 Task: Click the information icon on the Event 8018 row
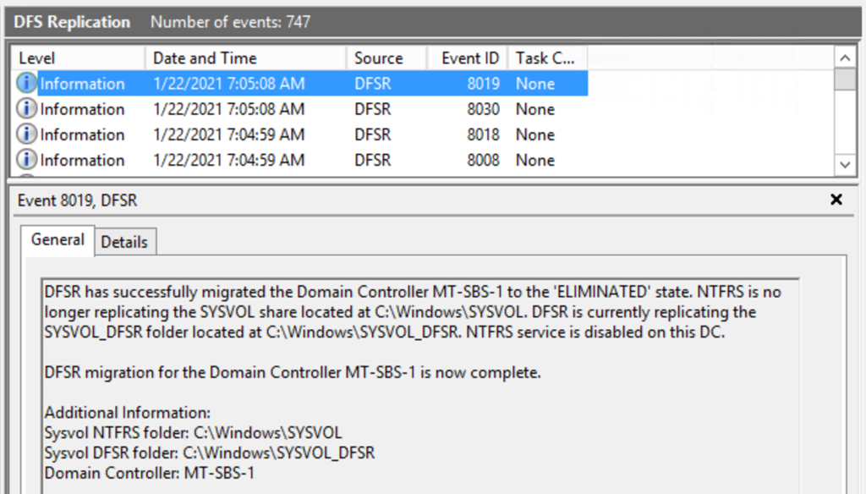27,134
